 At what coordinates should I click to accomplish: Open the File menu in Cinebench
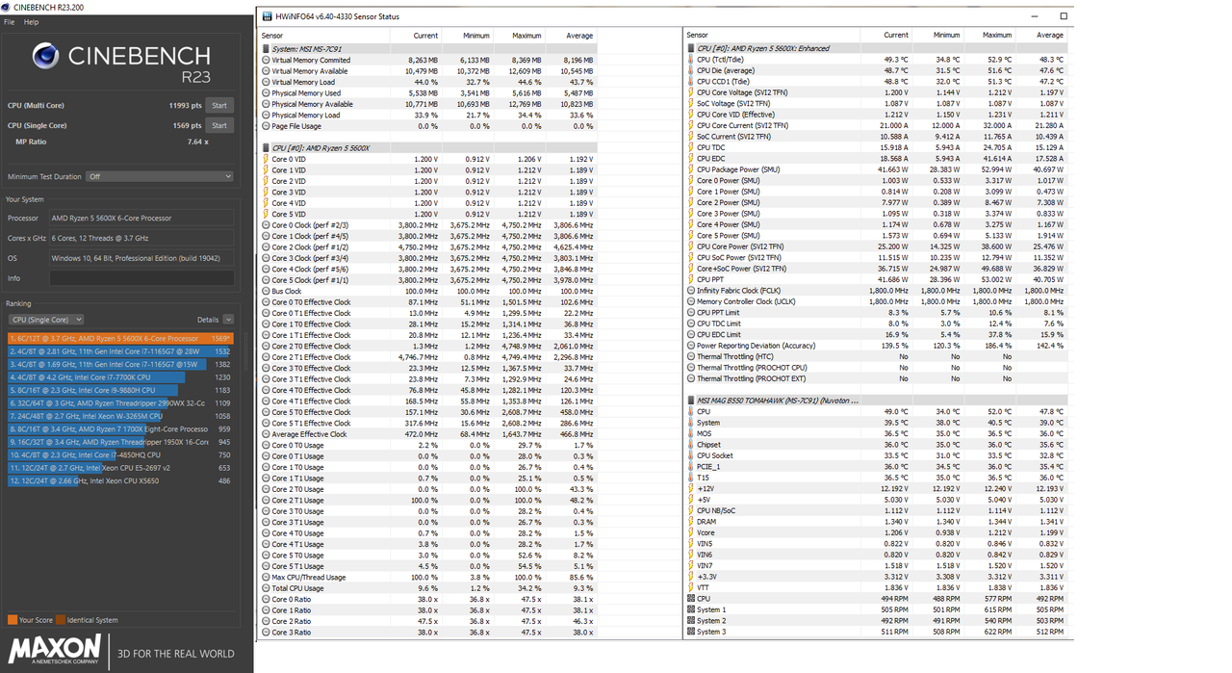[x=9, y=21]
